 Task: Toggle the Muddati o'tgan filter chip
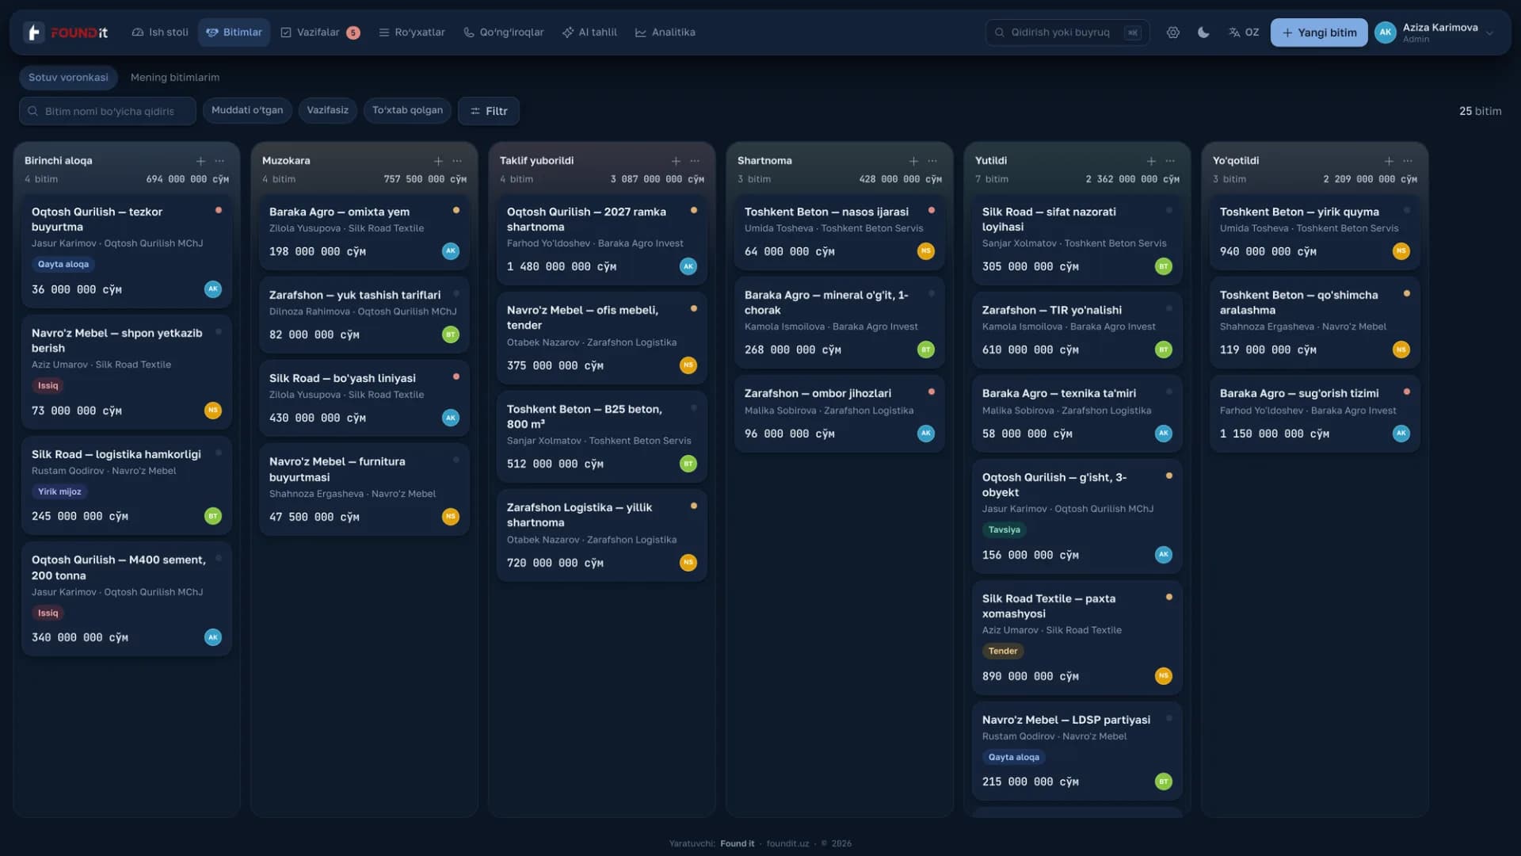pyautogui.click(x=247, y=110)
